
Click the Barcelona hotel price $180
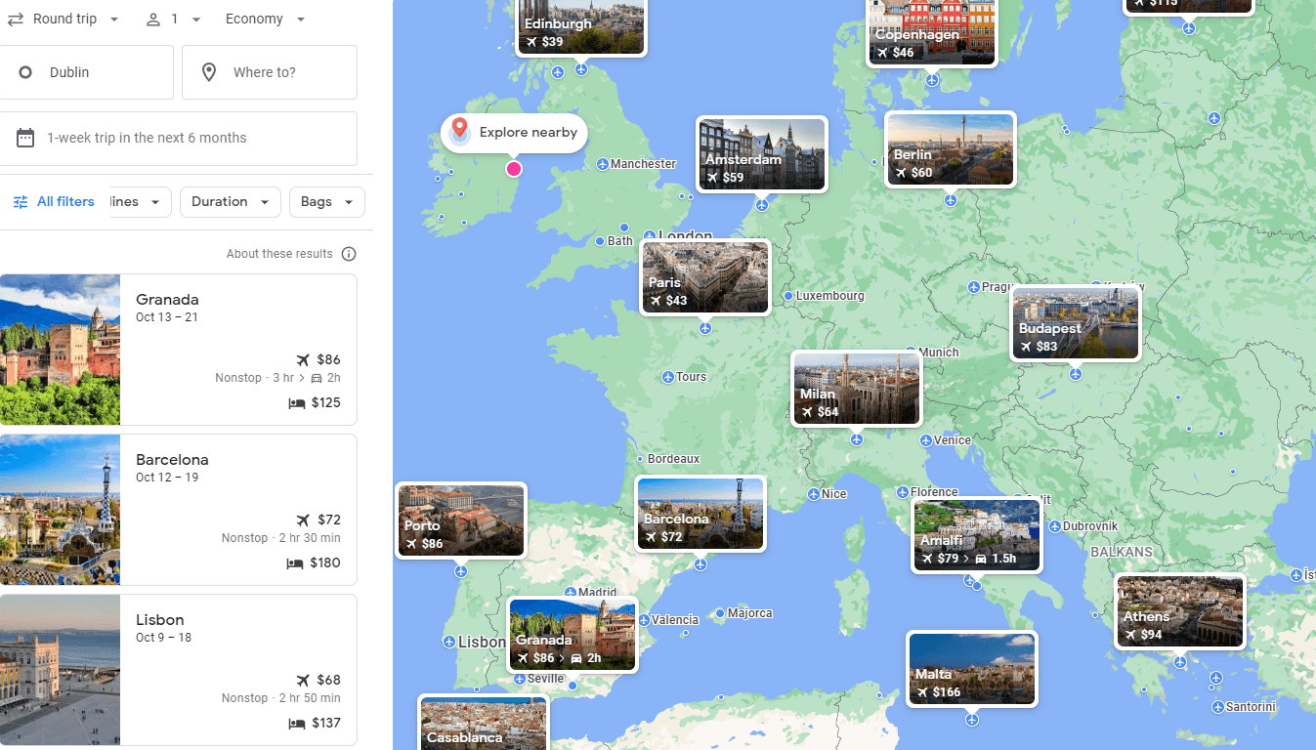click(x=325, y=563)
